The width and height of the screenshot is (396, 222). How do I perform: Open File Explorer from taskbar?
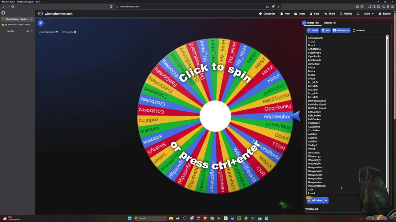pyautogui.click(x=171, y=218)
